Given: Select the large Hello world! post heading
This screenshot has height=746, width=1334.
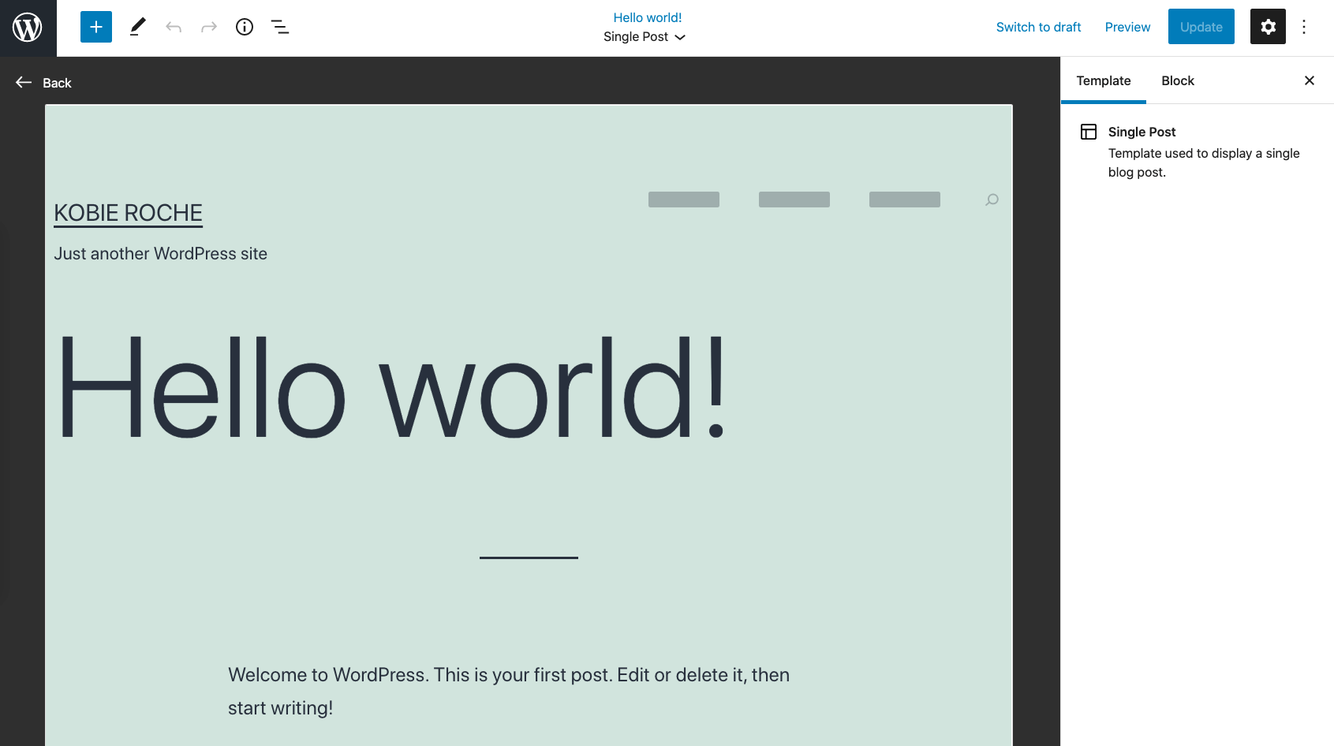Looking at the screenshot, I should click(392, 388).
